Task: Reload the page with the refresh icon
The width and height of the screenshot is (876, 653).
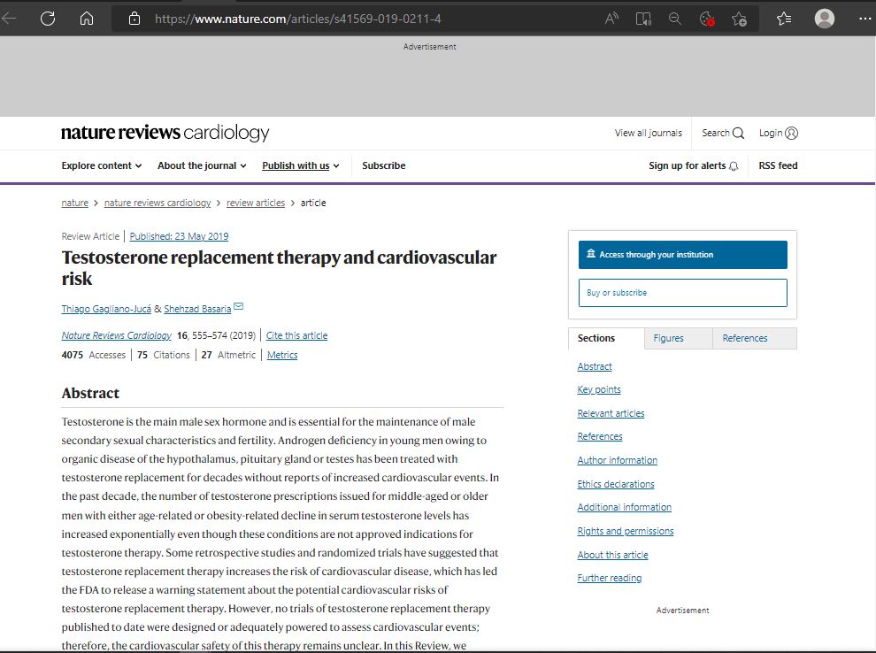Action: (x=48, y=19)
